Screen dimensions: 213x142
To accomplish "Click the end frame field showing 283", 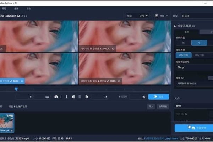I will pos(42,97).
